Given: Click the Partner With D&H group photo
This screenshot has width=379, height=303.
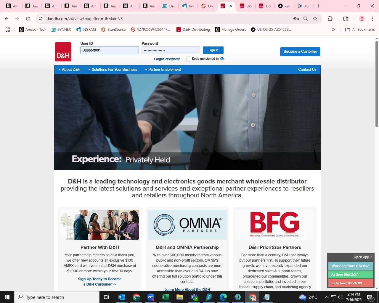Looking at the screenshot, I should [100, 225].
